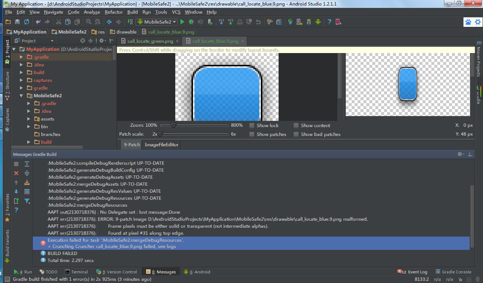Open Gradle Console
The height and width of the screenshot is (283, 483).
453,272
